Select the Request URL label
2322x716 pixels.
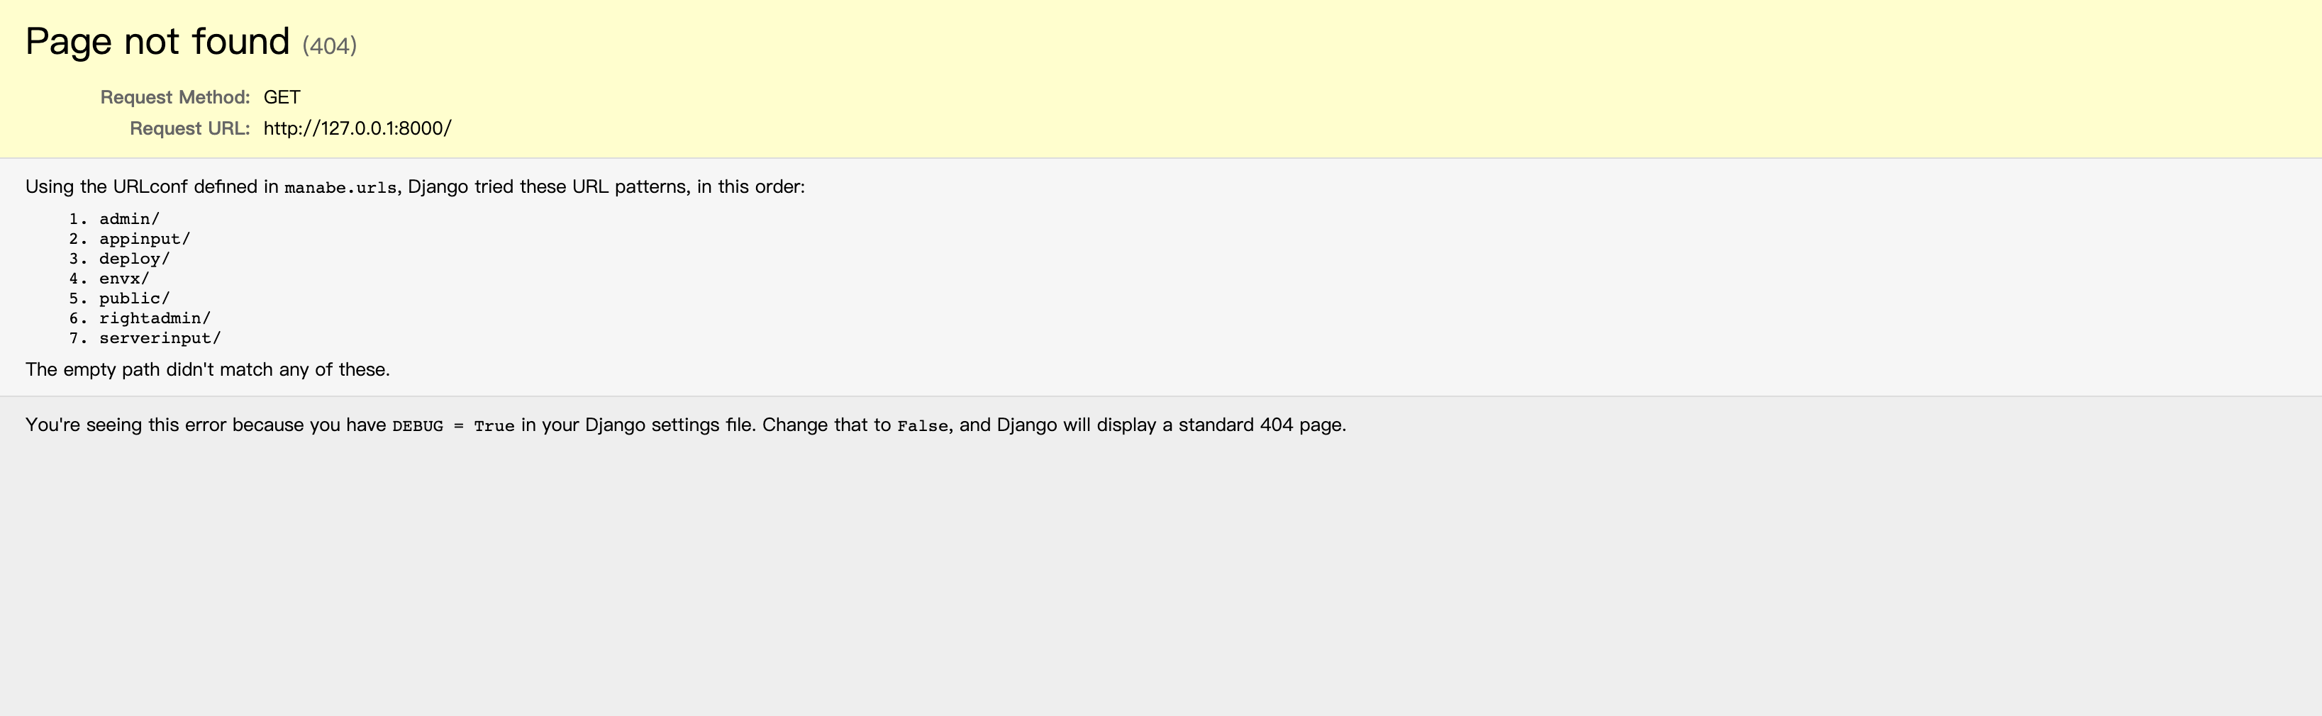tap(189, 129)
